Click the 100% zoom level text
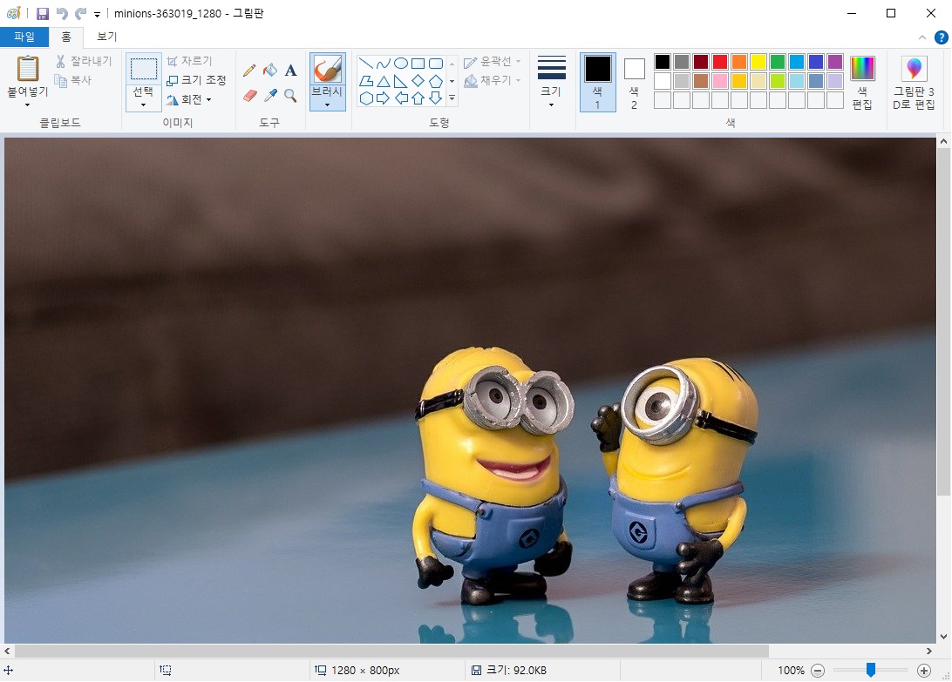 tap(791, 671)
